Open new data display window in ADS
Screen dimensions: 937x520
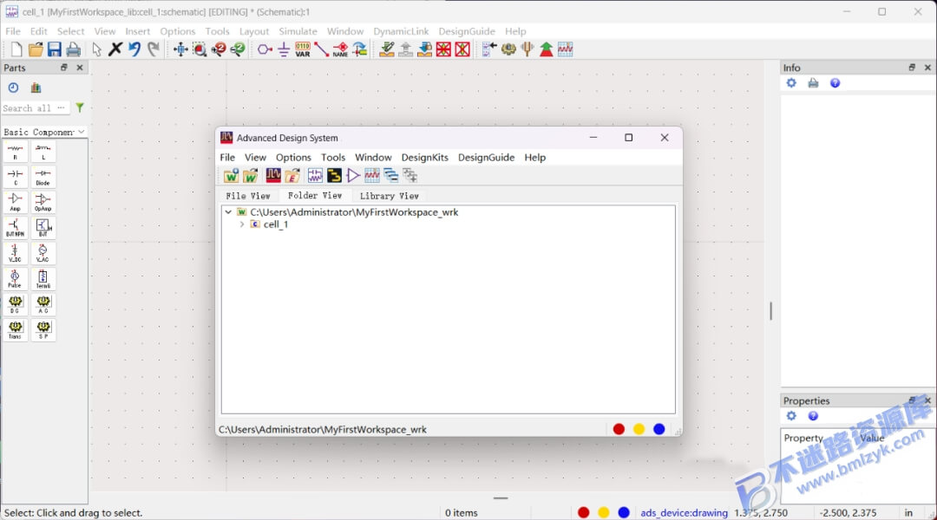(x=371, y=176)
